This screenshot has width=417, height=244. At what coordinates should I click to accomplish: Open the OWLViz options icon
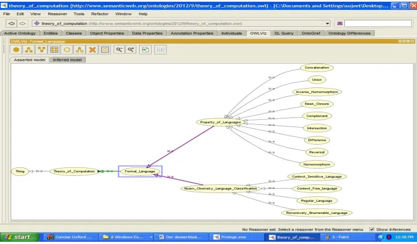(x=160, y=49)
